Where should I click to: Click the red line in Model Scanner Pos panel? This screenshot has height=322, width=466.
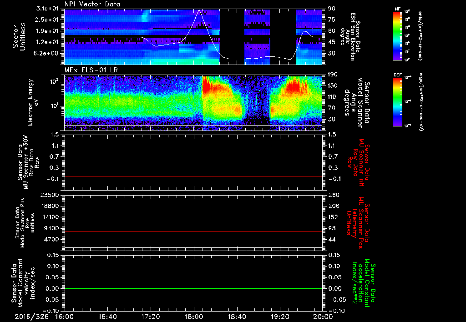[x=193, y=231]
